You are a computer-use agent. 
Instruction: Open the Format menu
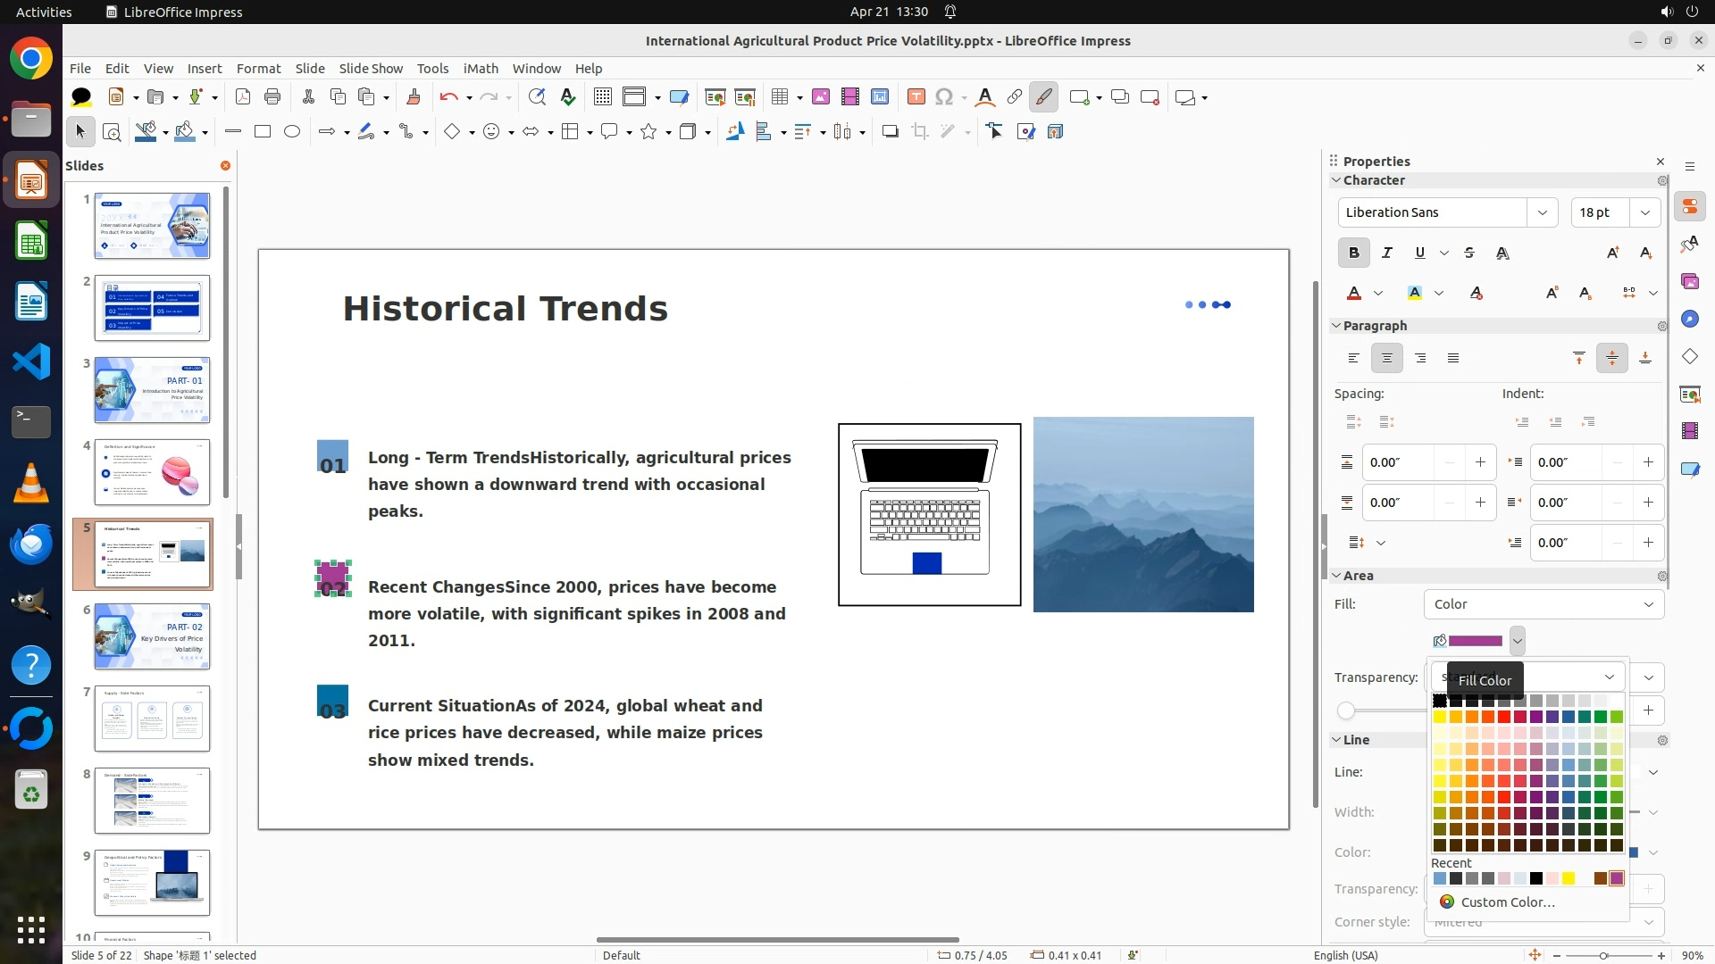(258, 69)
